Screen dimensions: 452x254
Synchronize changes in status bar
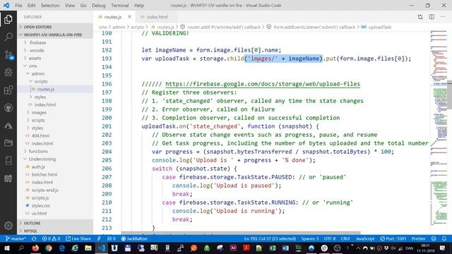34,238
